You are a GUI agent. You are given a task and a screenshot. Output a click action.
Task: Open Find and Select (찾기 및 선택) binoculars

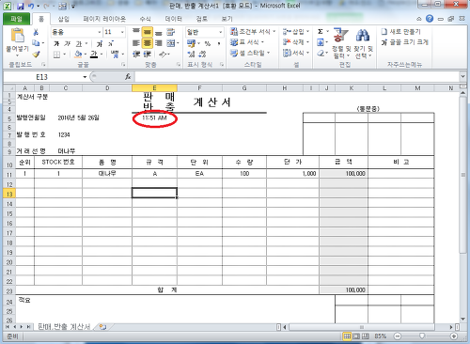[363, 43]
